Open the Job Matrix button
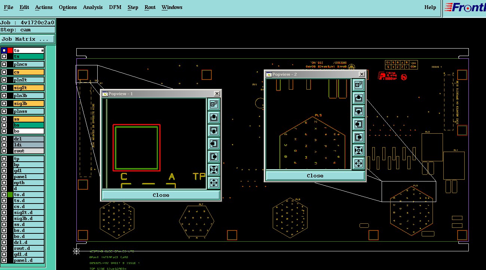Image resolution: width=486 pixels, height=270 pixels. [x=28, y=39]
